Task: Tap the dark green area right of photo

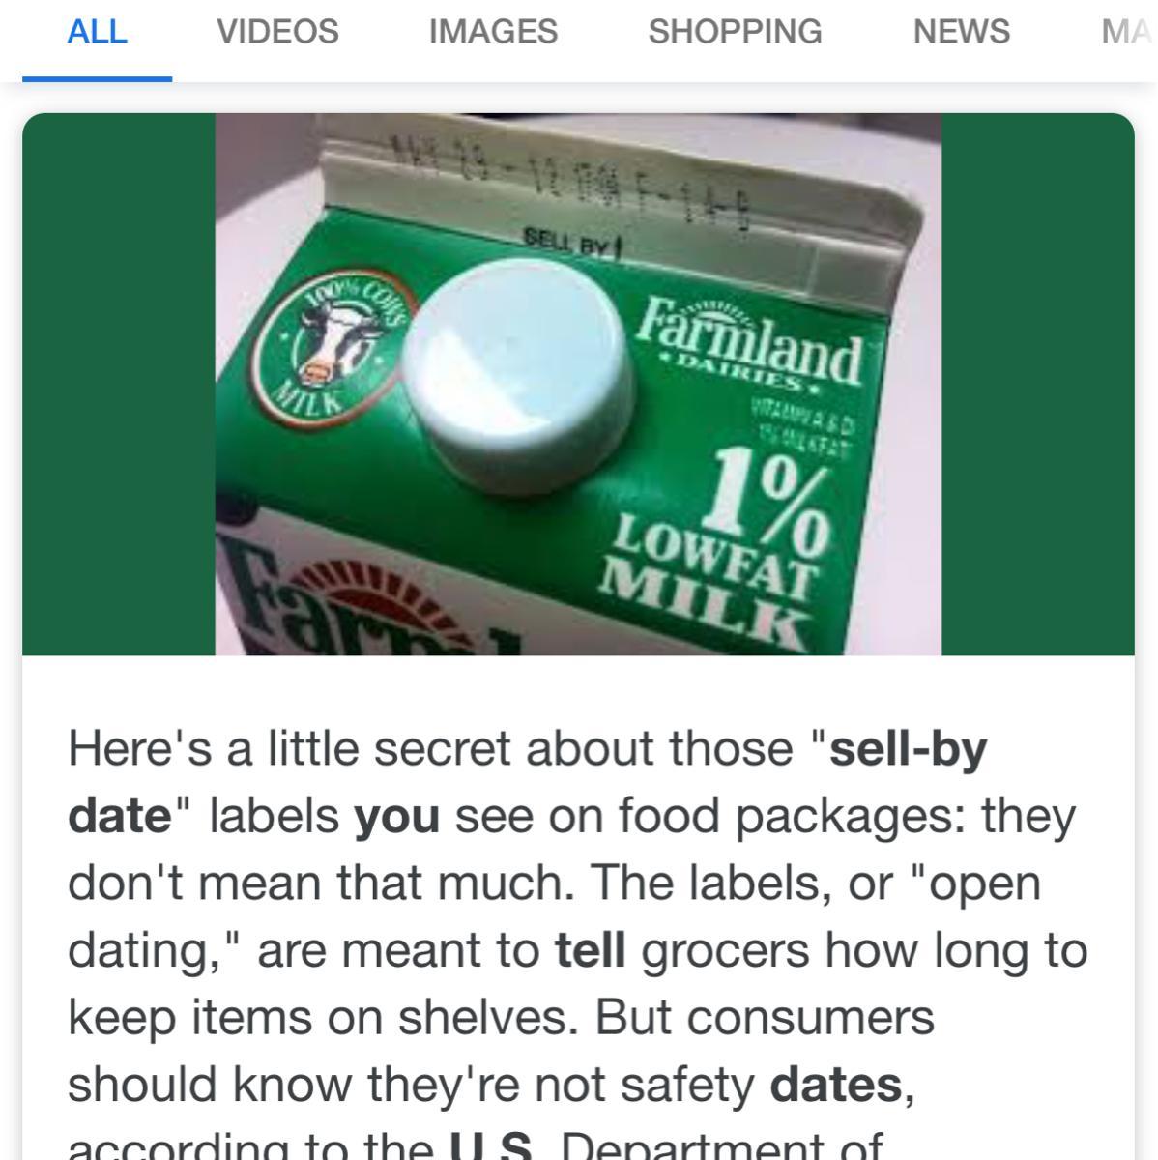Action: (x=1037, y=384)
